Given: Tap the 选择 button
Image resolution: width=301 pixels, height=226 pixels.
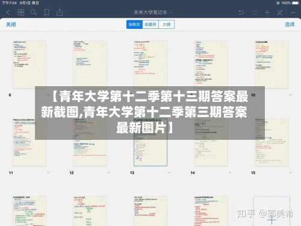Looking at the screenshot, I should pos(290,25).
